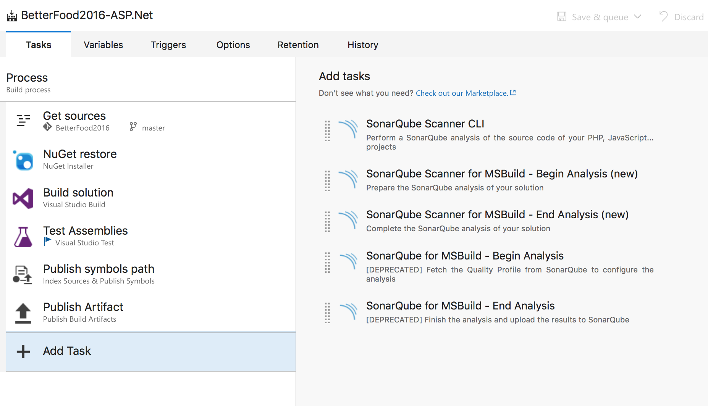Image resolution: width=708 pixels, height=406 pixels.
Task: Click 'Complete the SonarQube analysis of your solution' description
Action: 458,229
